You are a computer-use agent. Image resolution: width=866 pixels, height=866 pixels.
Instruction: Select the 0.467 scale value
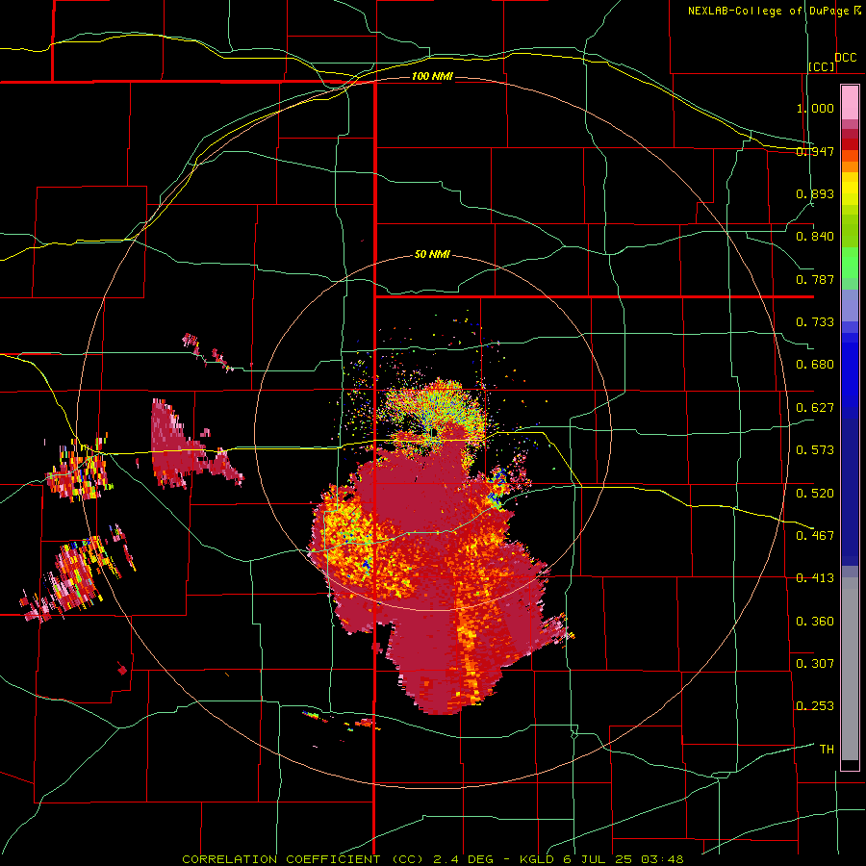[815, 536]
